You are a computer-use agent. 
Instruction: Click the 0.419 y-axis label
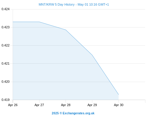coord(6,100)
